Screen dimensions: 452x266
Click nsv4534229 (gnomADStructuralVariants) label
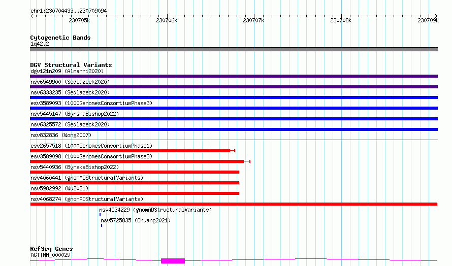coord(155,210)
